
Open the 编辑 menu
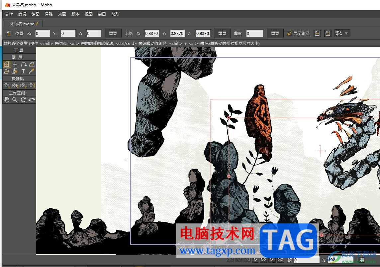[22, 14]
